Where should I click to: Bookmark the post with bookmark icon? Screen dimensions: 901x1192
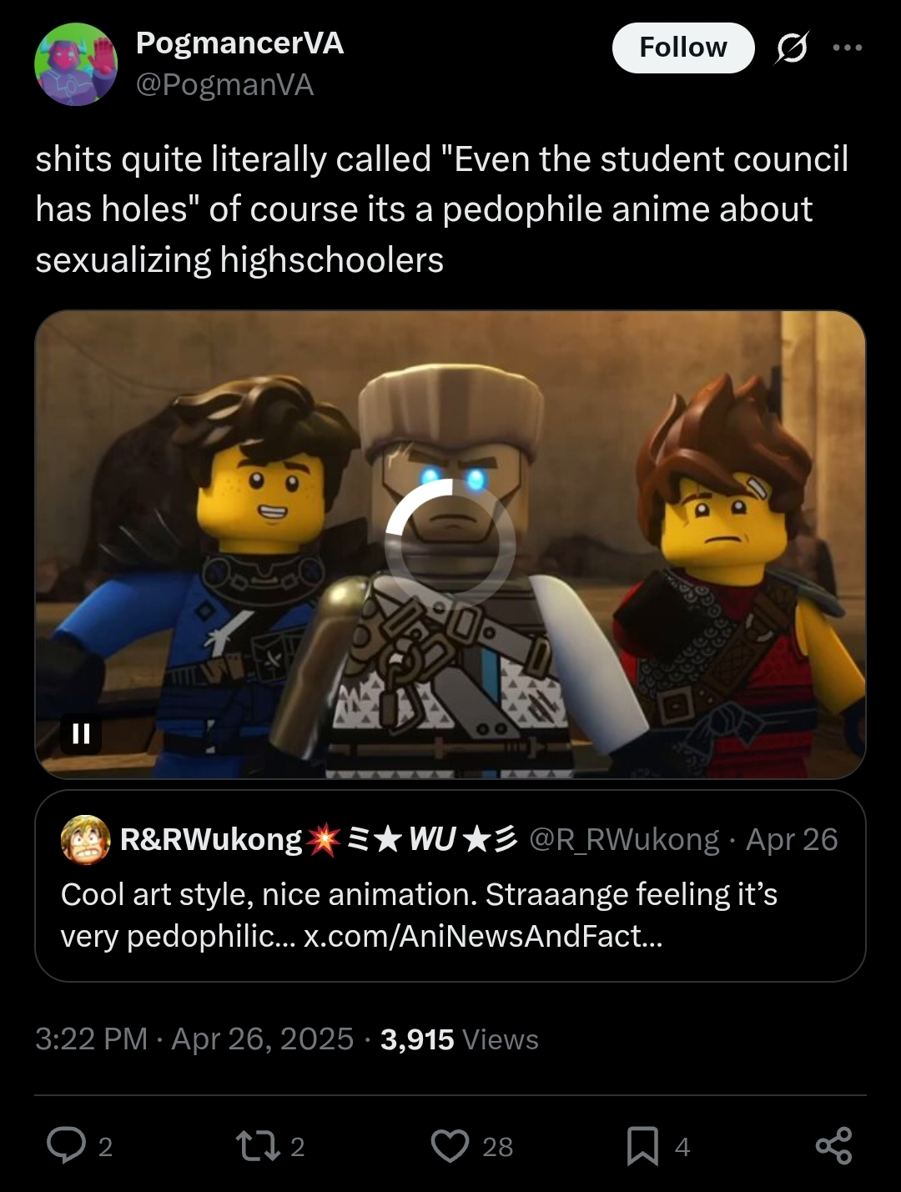(642, 1145)
